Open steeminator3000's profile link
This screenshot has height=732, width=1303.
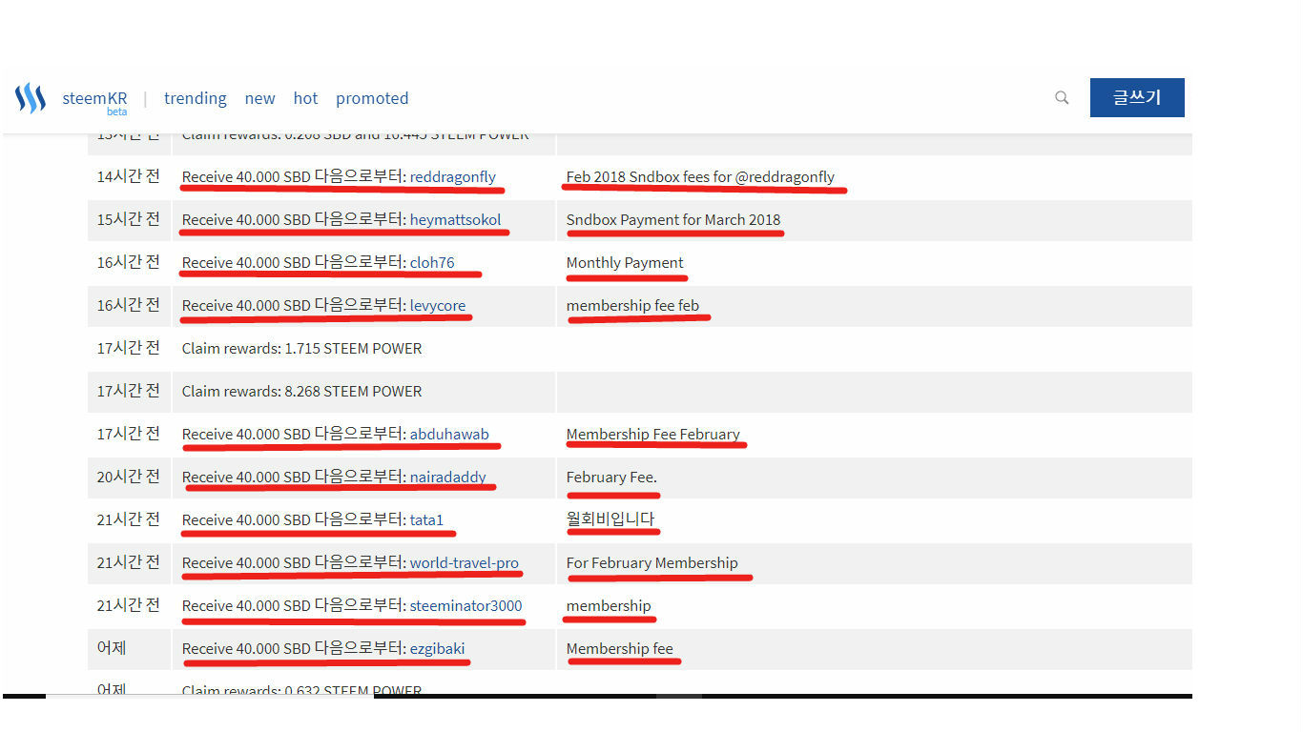465,605
